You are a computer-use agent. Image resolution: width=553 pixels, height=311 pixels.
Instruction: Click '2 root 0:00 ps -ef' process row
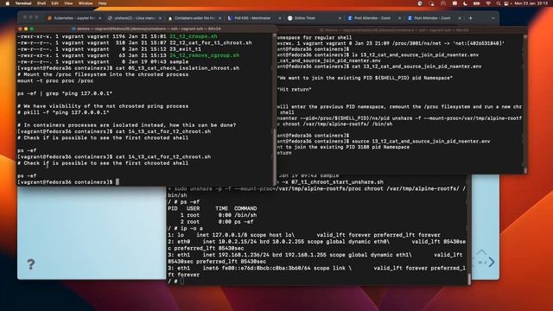(217, 222)
